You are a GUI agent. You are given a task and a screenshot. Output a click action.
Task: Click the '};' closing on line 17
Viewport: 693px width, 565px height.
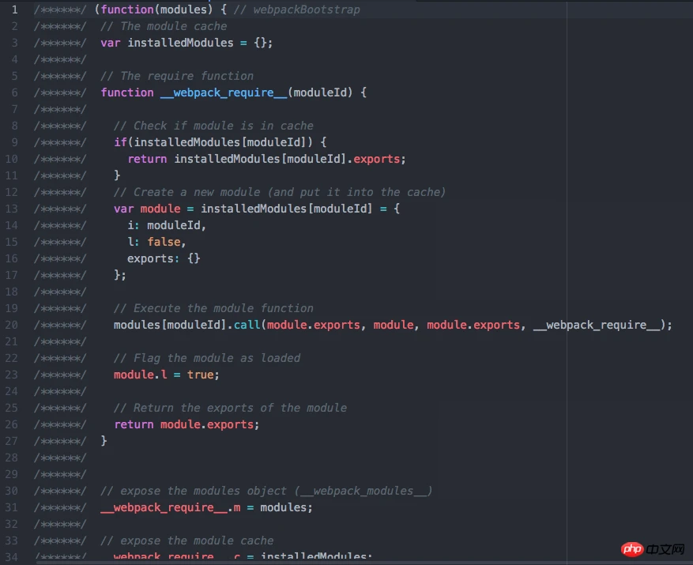(x=120, y=275)
